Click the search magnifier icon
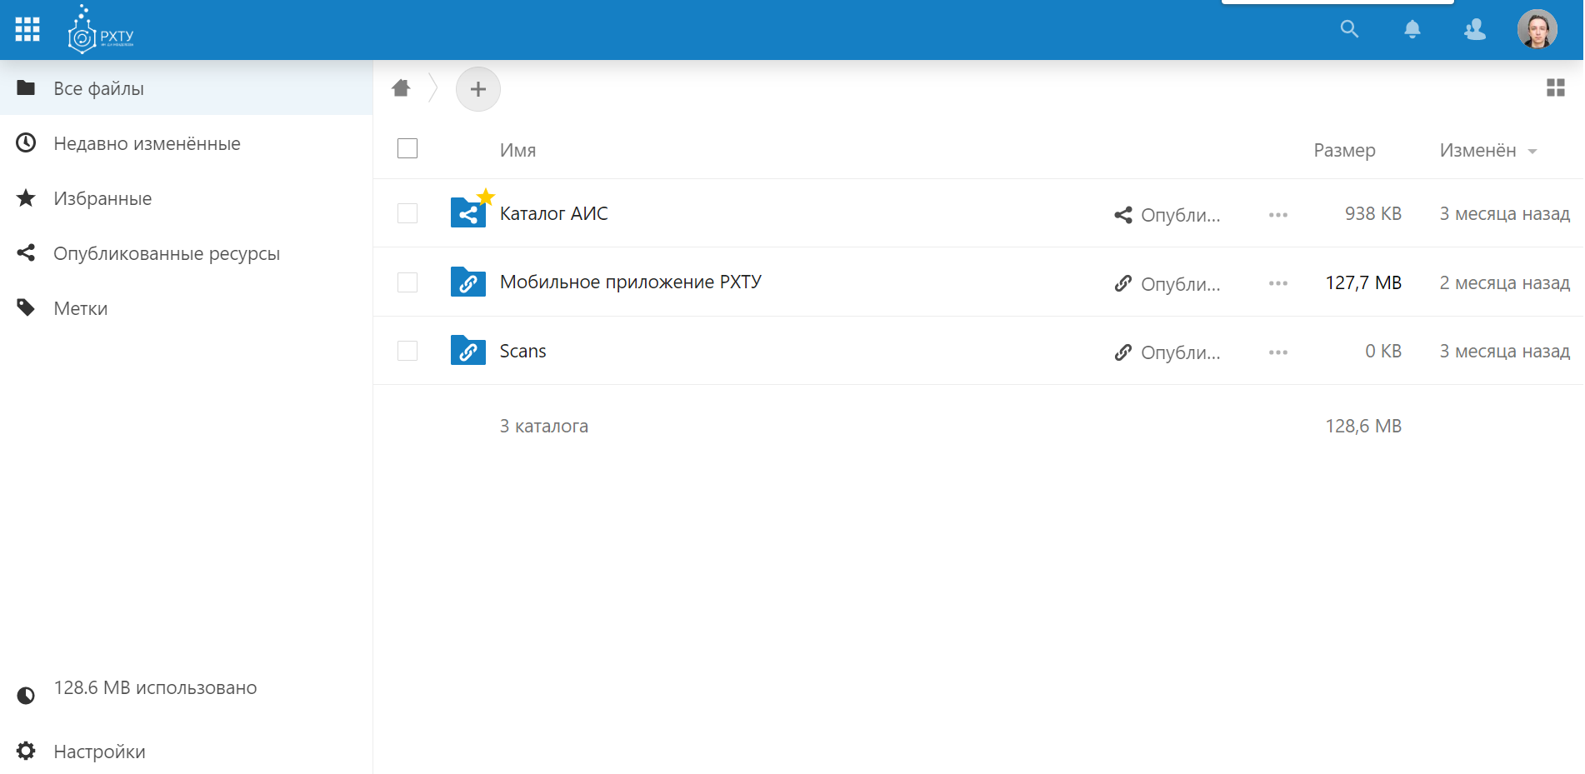This screenshot has height=774, width=1585. [x=1349, y=29]
